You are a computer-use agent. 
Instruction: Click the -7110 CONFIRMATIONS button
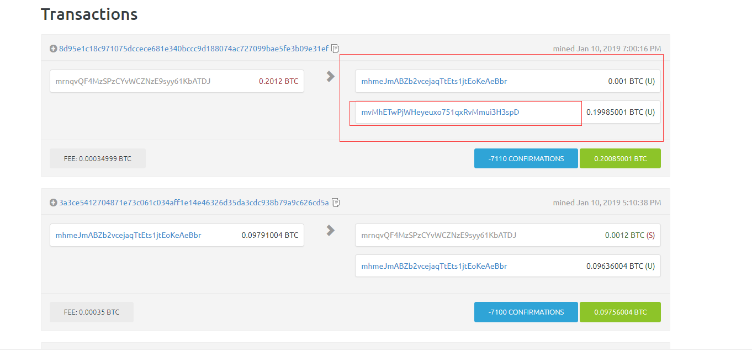(x=526, y=158)
